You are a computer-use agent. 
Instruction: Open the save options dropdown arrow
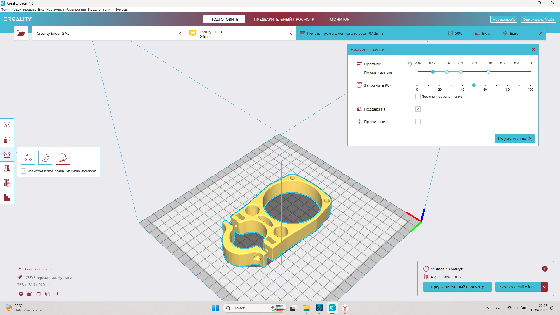(544, 287)
